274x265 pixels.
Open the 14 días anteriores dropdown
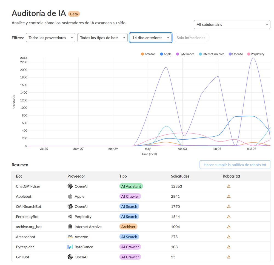click(x=151, y=38)
